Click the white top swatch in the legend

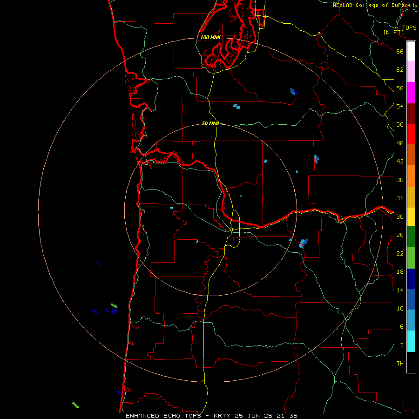pyautogui.click(x=411, y=51)
